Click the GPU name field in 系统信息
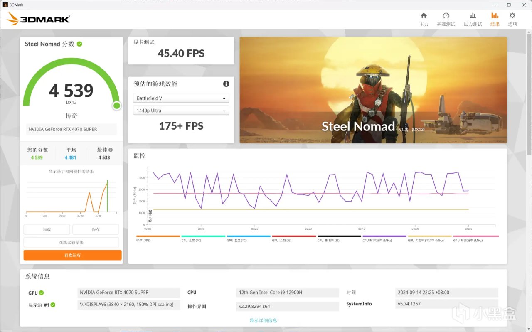 pos(129,293)
